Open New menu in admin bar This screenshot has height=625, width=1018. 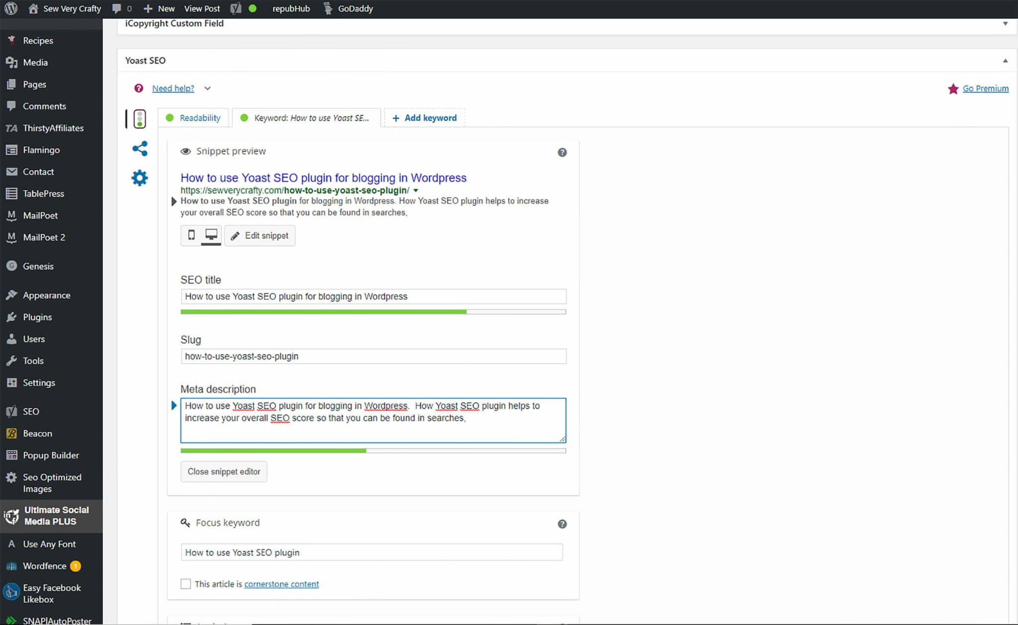159,8
